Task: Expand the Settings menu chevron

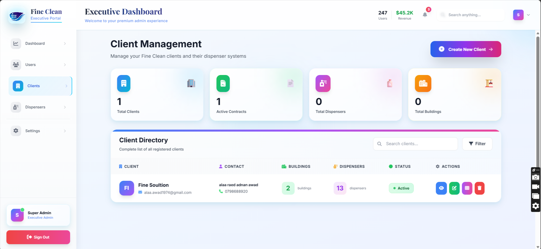Action: [65, 131]
